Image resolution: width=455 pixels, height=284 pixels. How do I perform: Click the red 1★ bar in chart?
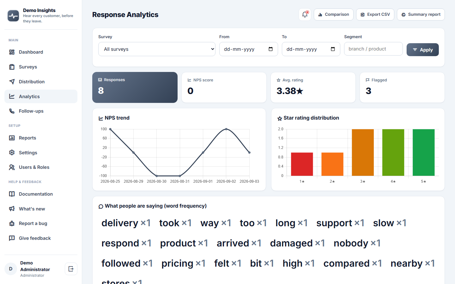click(x=302, y=164)
